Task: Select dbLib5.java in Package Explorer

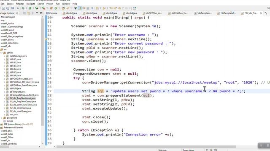Action: click(15, 72)
